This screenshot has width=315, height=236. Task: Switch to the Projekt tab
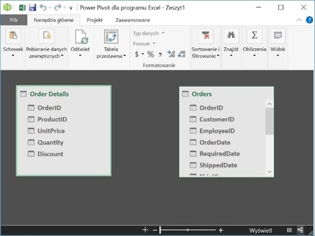[94, 20]
